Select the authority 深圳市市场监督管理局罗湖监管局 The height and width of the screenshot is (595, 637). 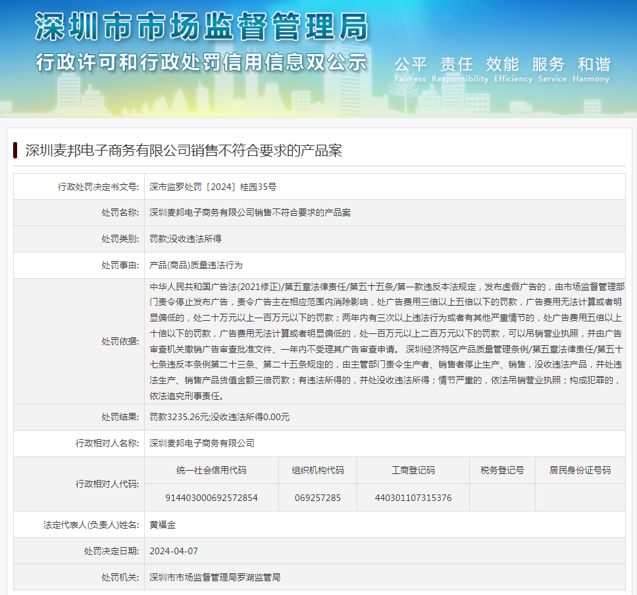215,577
